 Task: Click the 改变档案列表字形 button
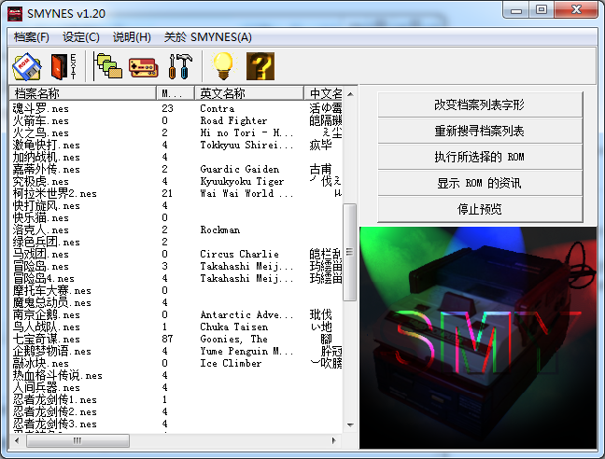[x=480, y=104]
